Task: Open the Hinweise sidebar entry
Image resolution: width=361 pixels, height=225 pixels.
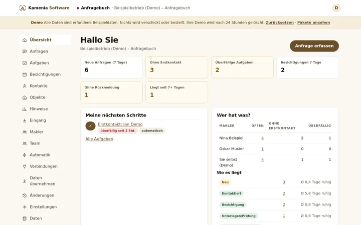Action: [45, 109]
